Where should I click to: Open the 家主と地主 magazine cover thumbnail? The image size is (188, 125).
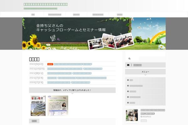38,106
